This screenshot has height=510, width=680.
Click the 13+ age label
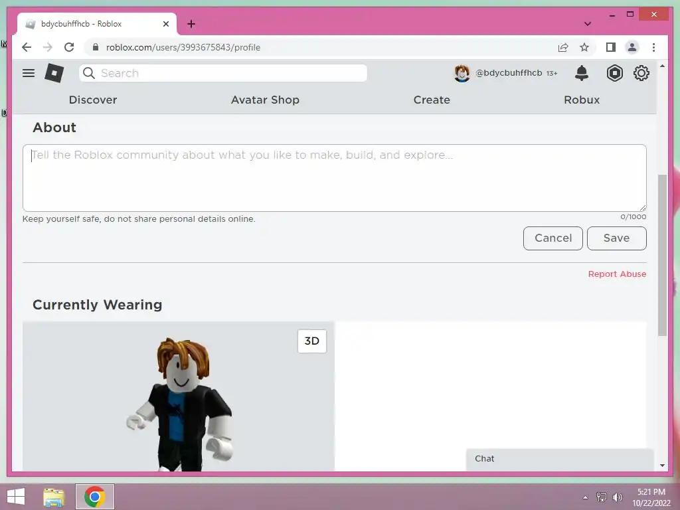coord(552,73)
